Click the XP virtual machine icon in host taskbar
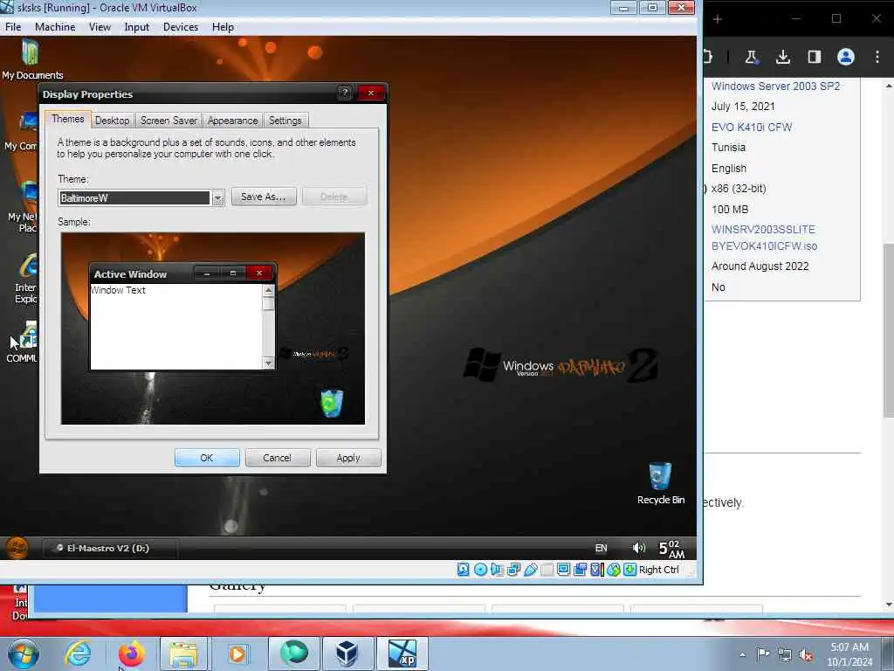This screenshot has width=894, height=671. tap(402, 654)
